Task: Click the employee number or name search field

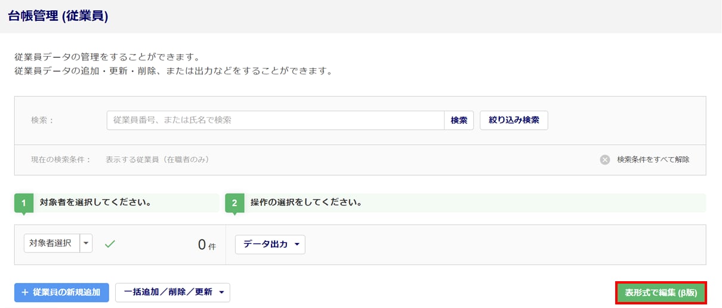Action: 275,120
